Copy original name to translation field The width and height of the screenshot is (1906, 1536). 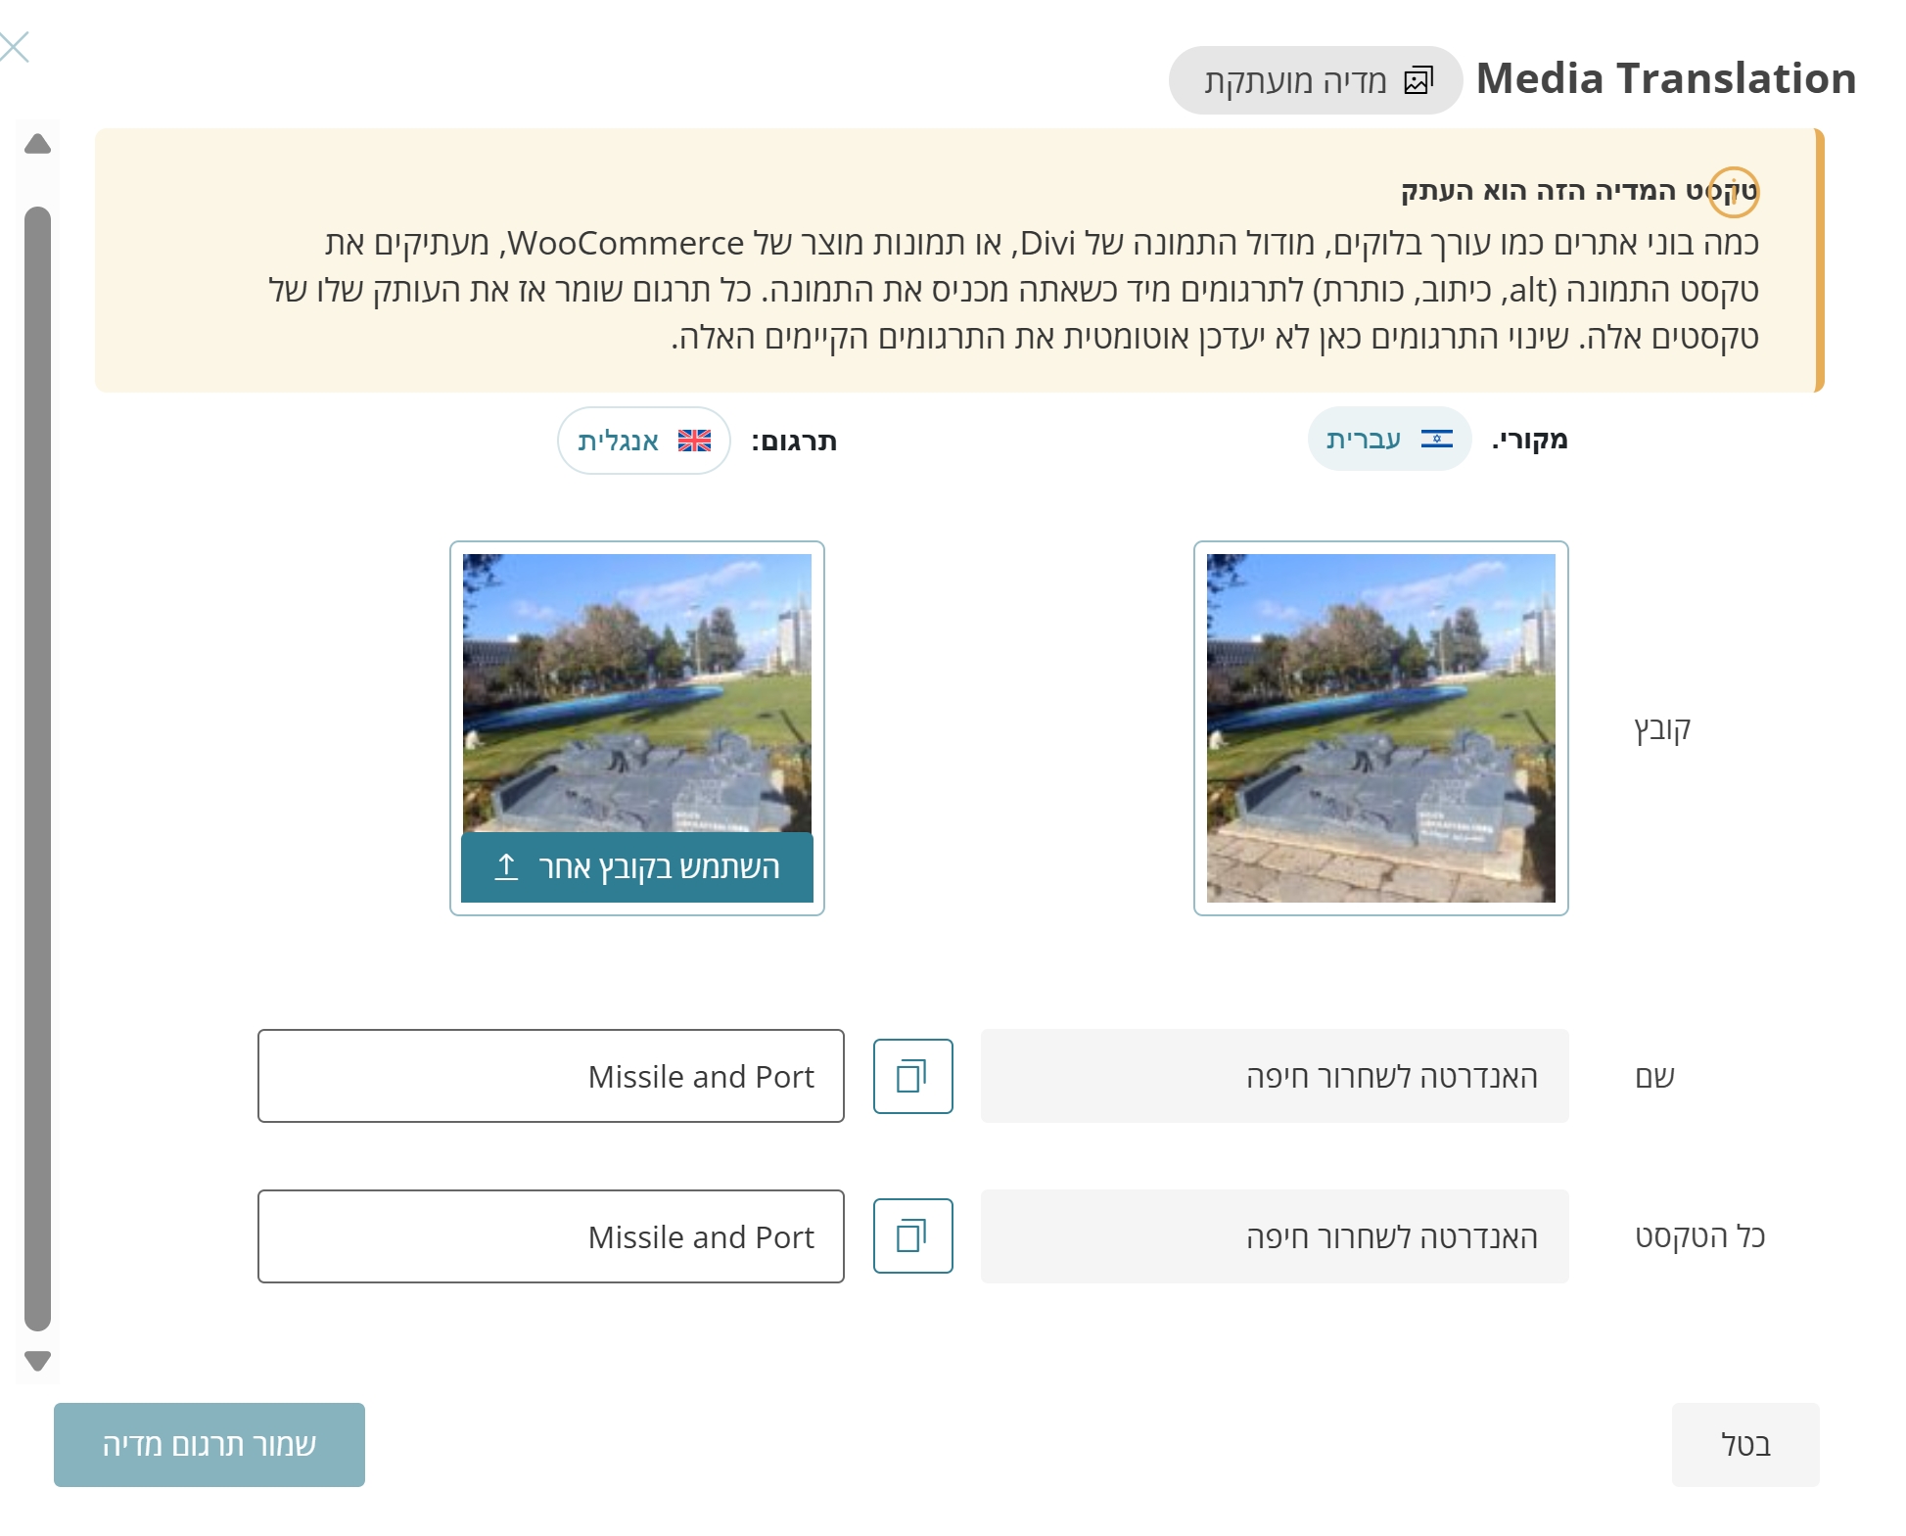[912, 1076]
